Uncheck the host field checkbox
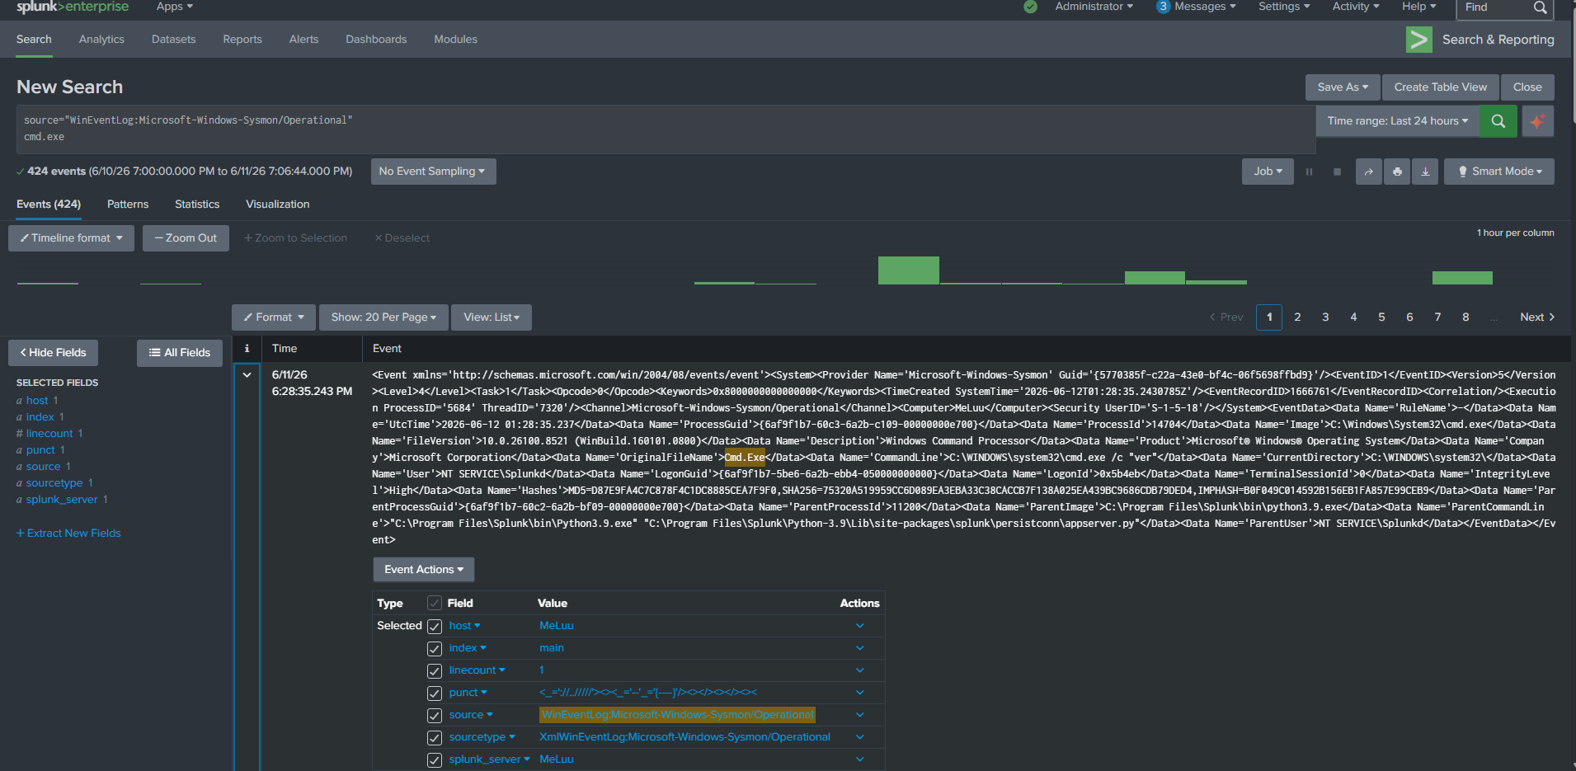This screenshot has height=771, width=1576. pos(435,627)
